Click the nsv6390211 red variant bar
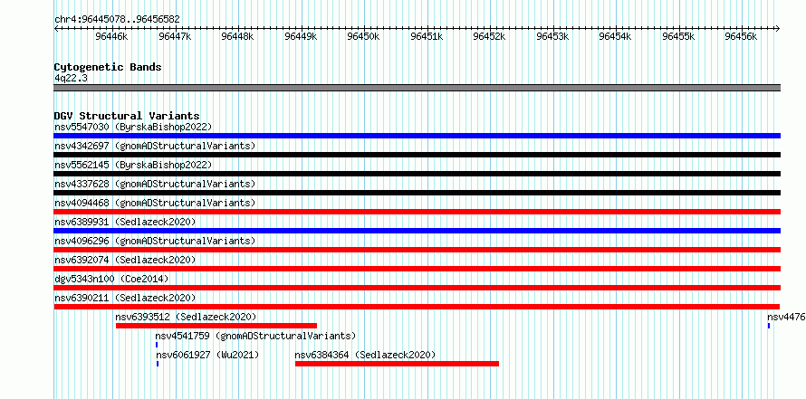Viewport: 806px width, 399px height. (417, 307)
